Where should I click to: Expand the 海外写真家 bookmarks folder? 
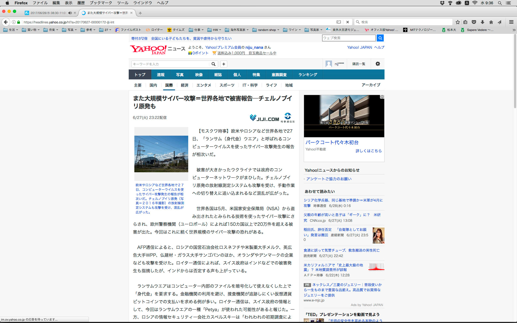click(237, 30)
